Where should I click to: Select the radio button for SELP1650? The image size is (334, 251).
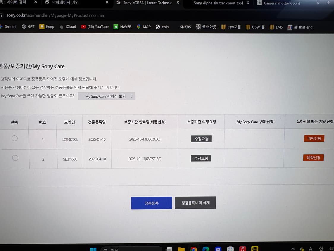point(15,158)
